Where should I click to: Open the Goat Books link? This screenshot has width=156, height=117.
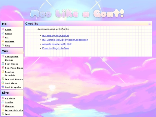(12, 64)
